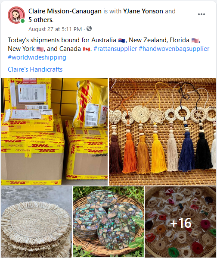Open the three-dot post options menu

201,14
